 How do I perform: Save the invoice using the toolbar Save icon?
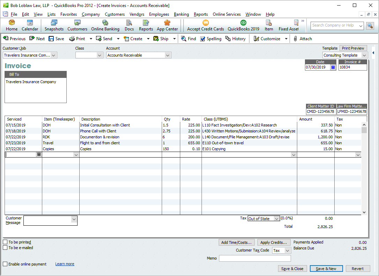(56, 39)
